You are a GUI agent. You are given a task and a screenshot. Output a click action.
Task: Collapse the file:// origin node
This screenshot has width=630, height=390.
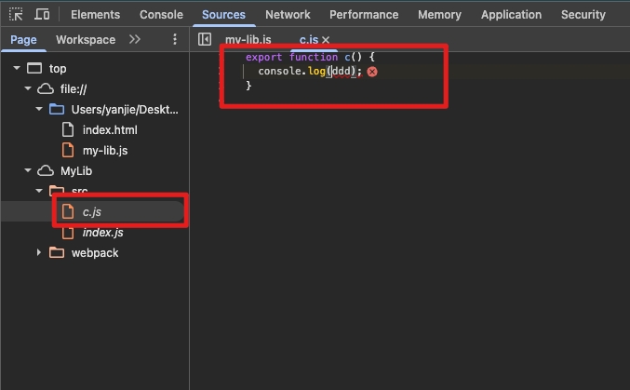(x=28, y=88)
